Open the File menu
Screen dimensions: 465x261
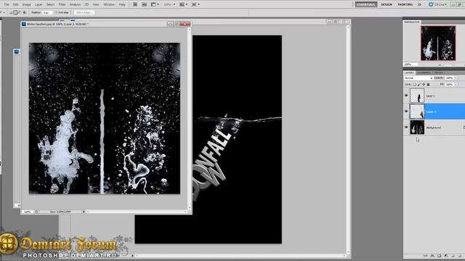point(7,4)
